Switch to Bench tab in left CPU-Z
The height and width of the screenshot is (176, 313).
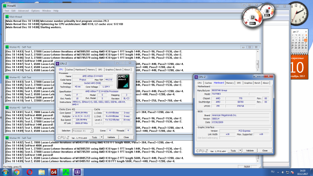click(x=119, y=70)
